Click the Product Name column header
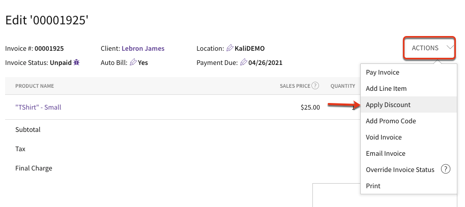The width and height of the screenshot is (465, 207). [x=35, y=86]
